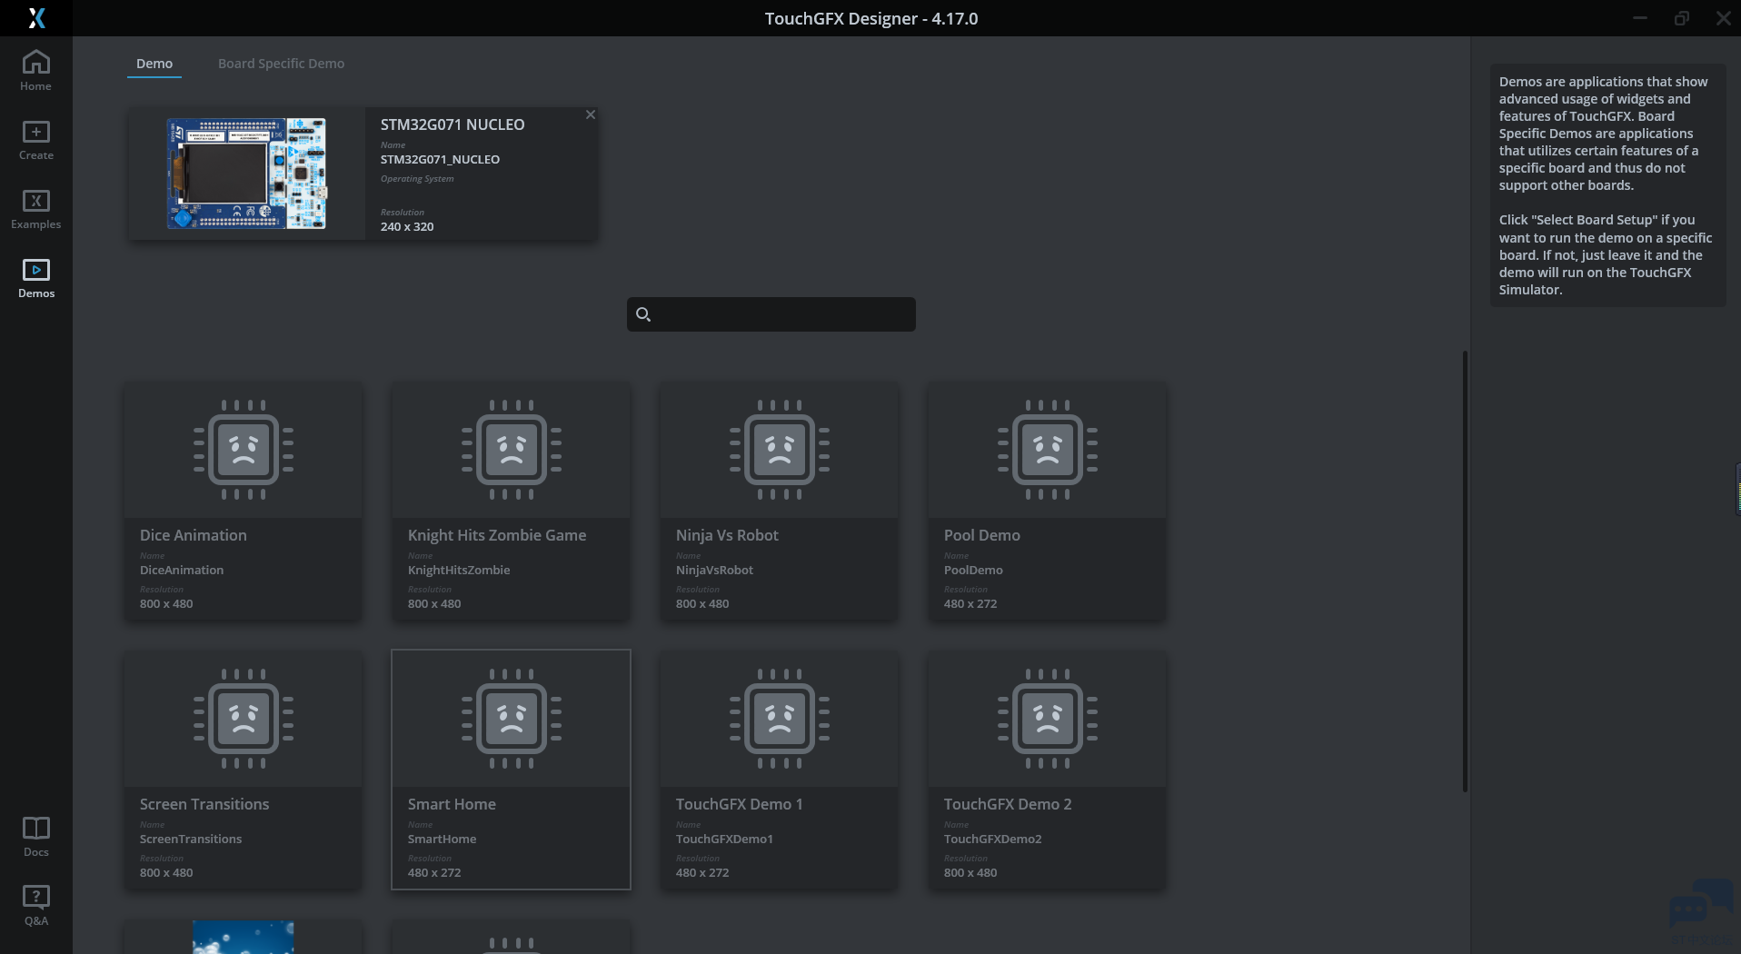Select the TouchGFX Demo 1 title
Screen dimensions: 1741x954
tap(740, 804)
